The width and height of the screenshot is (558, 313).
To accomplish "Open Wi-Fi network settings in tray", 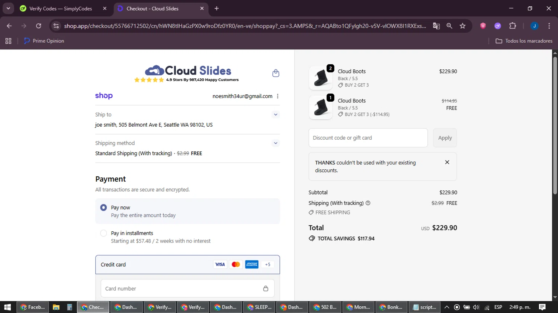I will tap(487, 307).
